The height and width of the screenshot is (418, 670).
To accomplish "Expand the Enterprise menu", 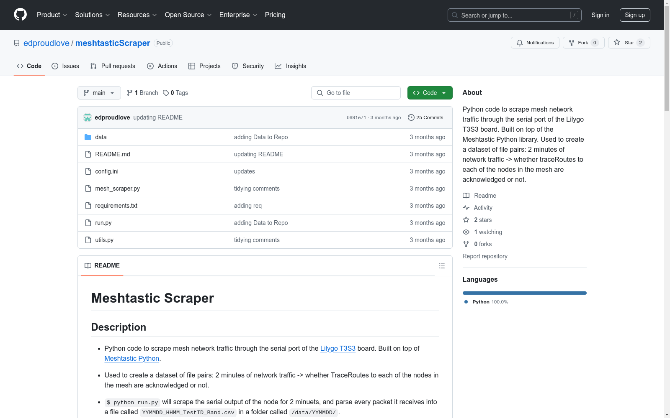I will pos(239,15).
